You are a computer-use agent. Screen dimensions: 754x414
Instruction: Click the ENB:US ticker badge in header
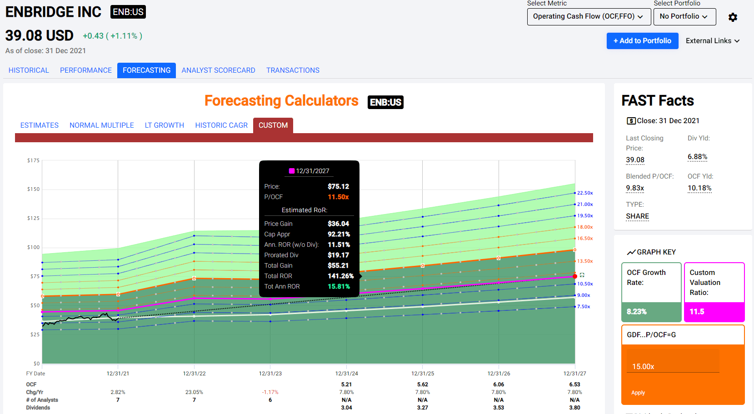tap(128, 12)
